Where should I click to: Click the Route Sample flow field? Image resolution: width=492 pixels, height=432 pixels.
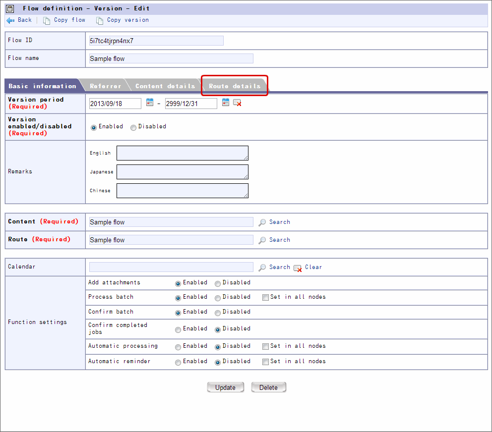pyautogui.click(x=171, y=240)
